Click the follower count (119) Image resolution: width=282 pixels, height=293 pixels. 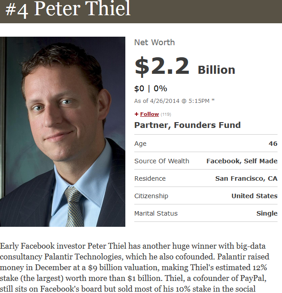[166, 115]
